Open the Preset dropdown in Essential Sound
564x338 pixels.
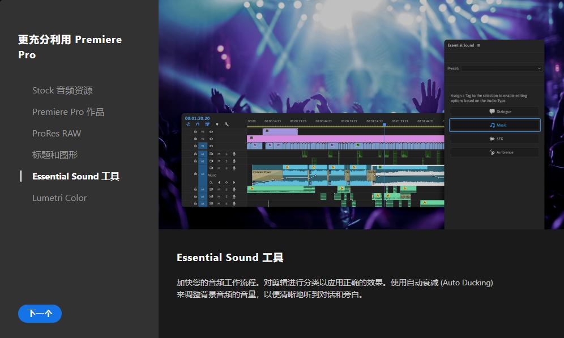[x=540, y=69]
